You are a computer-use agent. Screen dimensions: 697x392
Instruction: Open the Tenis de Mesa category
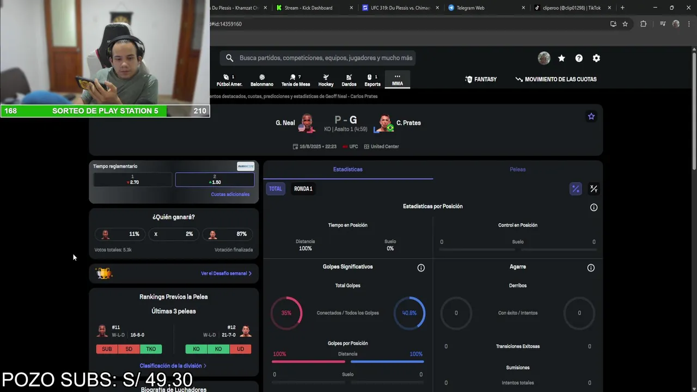[x=296, y=80]
